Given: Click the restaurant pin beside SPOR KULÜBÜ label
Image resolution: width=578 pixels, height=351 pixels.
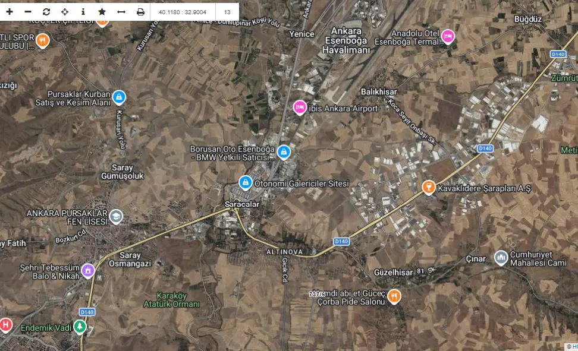Looking at the screenshot, I should click(x=43, y=41).
